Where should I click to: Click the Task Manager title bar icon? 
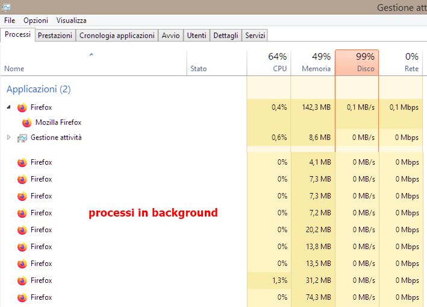[5, 7]
